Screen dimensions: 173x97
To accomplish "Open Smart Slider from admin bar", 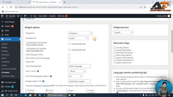I will pos(43,16).
